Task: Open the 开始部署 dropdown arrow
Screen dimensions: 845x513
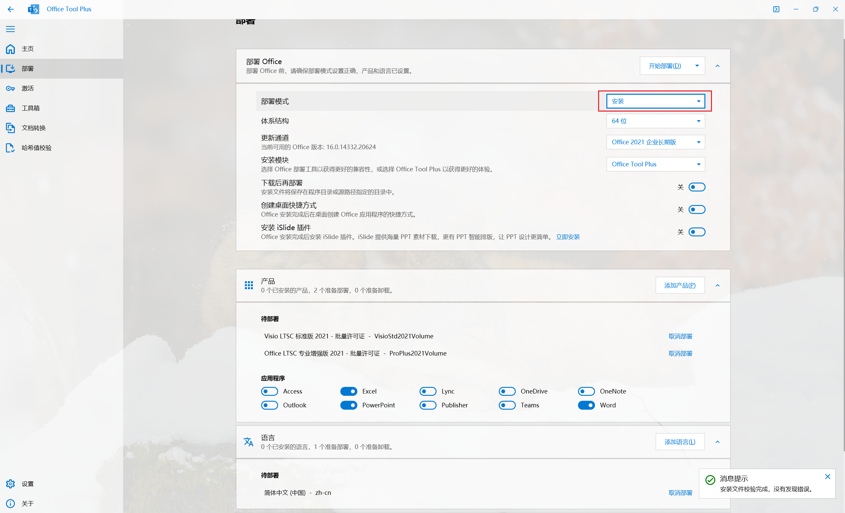Action: point(697,66)
